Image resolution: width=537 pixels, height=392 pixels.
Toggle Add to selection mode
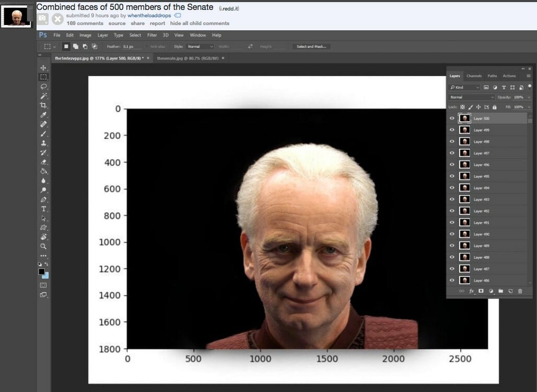coord(76,46)
